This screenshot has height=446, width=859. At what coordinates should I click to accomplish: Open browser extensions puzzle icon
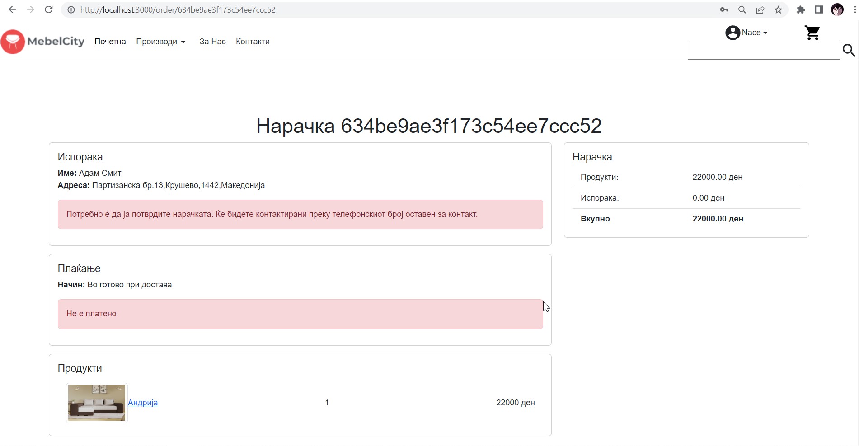pos(801,9)
